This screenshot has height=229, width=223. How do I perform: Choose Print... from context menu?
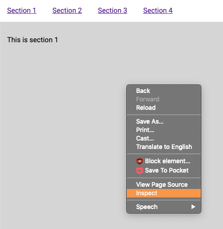tap(164, 130)
